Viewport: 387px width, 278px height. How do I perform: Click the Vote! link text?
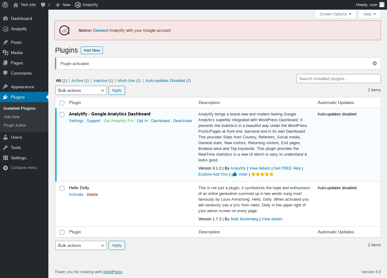243,174
